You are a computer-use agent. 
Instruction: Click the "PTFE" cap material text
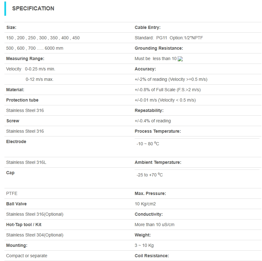coord(12,193)
